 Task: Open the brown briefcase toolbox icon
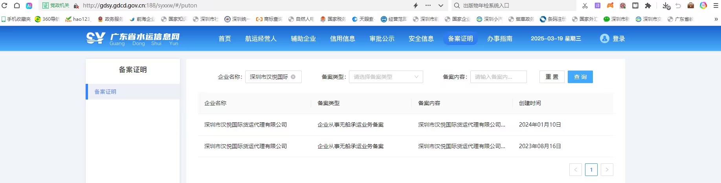pos(691,5)
